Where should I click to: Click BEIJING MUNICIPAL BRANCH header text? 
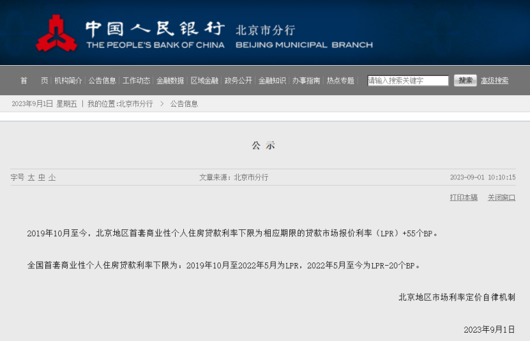[304, 45]
